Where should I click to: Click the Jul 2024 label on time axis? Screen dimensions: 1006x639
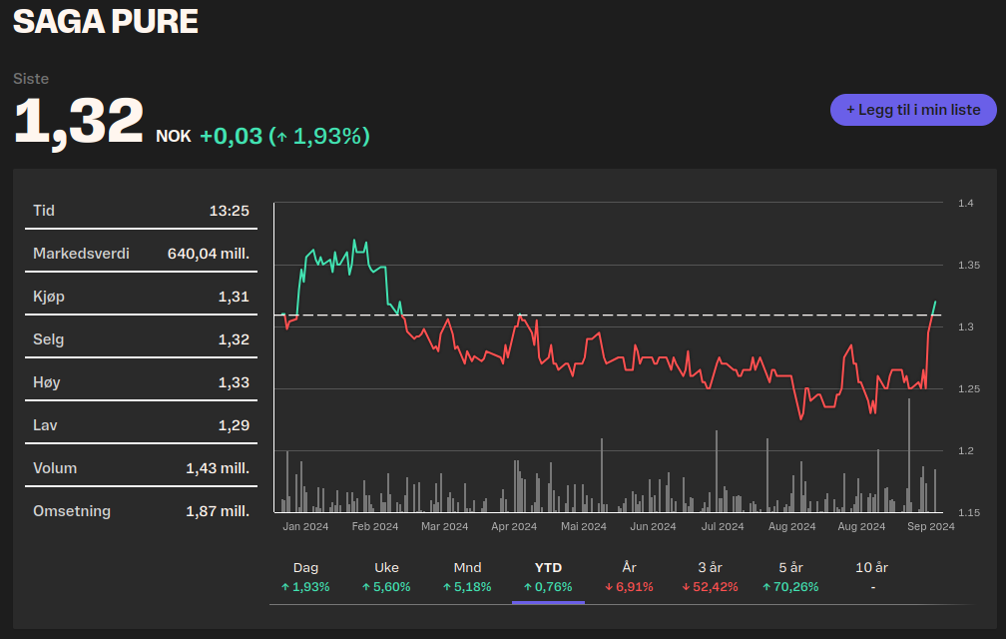(x=723, y=526)
